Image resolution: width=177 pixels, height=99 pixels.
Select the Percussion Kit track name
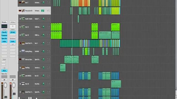tap(29, 11)
